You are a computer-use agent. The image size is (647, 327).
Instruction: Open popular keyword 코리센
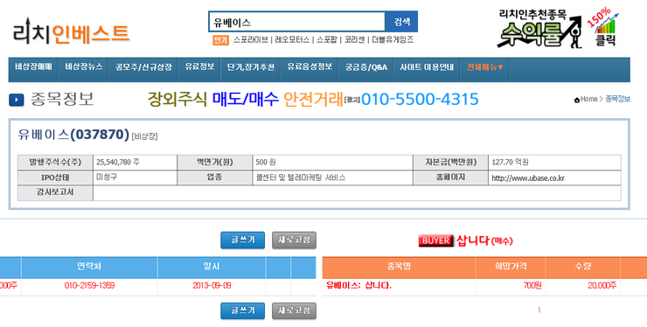pyautogui.click(x=354, y=39)
